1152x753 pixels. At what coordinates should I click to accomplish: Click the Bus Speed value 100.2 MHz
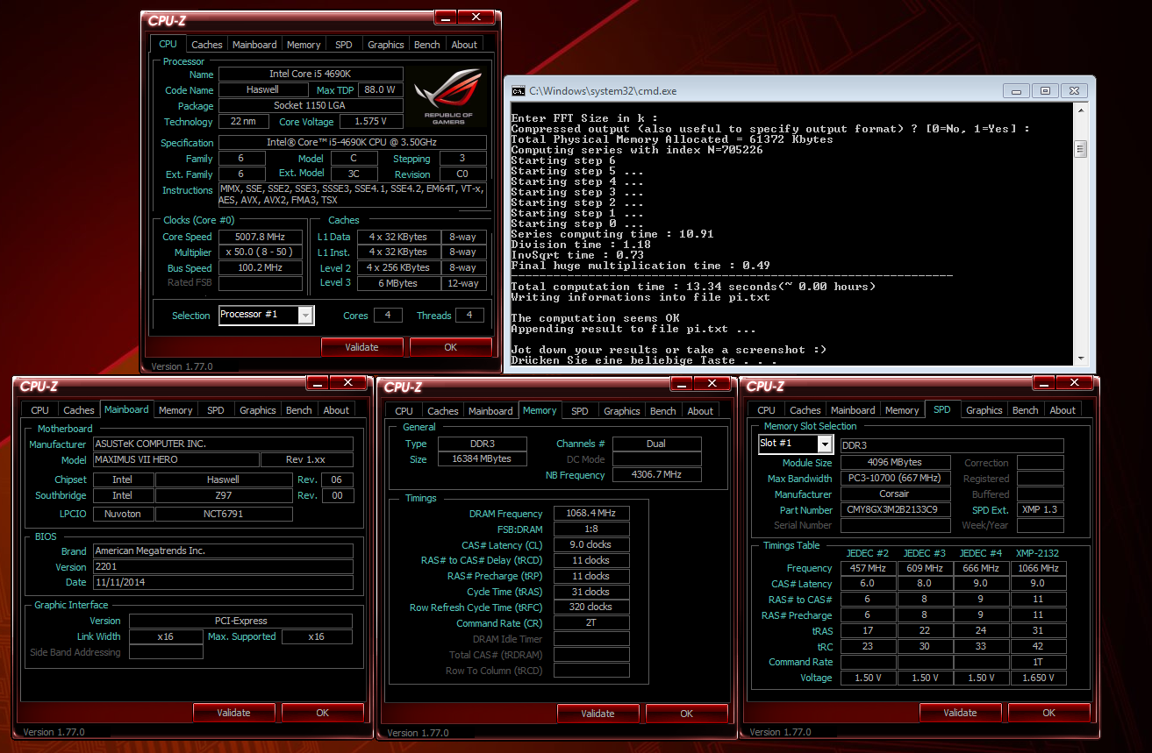coord(261,268)
